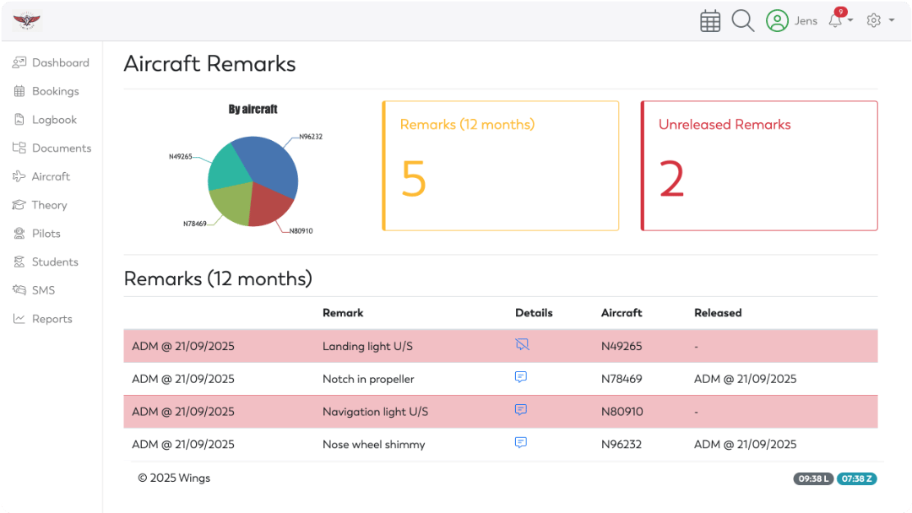The height and width of the screenshot is (513, 912).
Task: Open the Jens user profile menu
Action: click(x=791, y=21)
